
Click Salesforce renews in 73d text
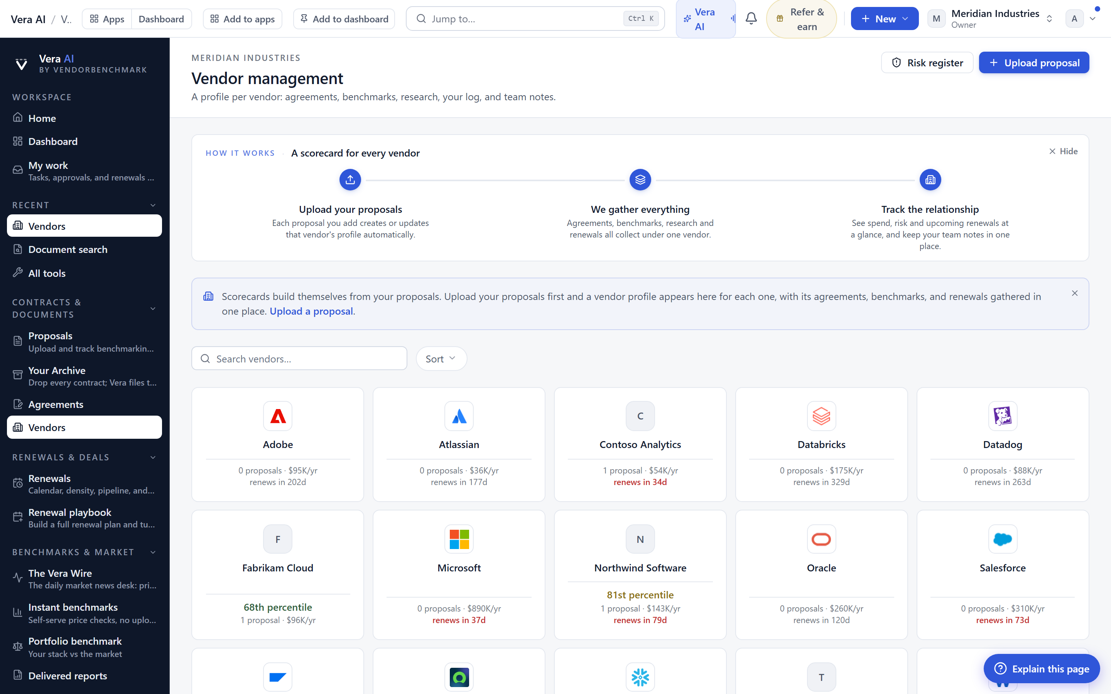tap(1003, 620)
